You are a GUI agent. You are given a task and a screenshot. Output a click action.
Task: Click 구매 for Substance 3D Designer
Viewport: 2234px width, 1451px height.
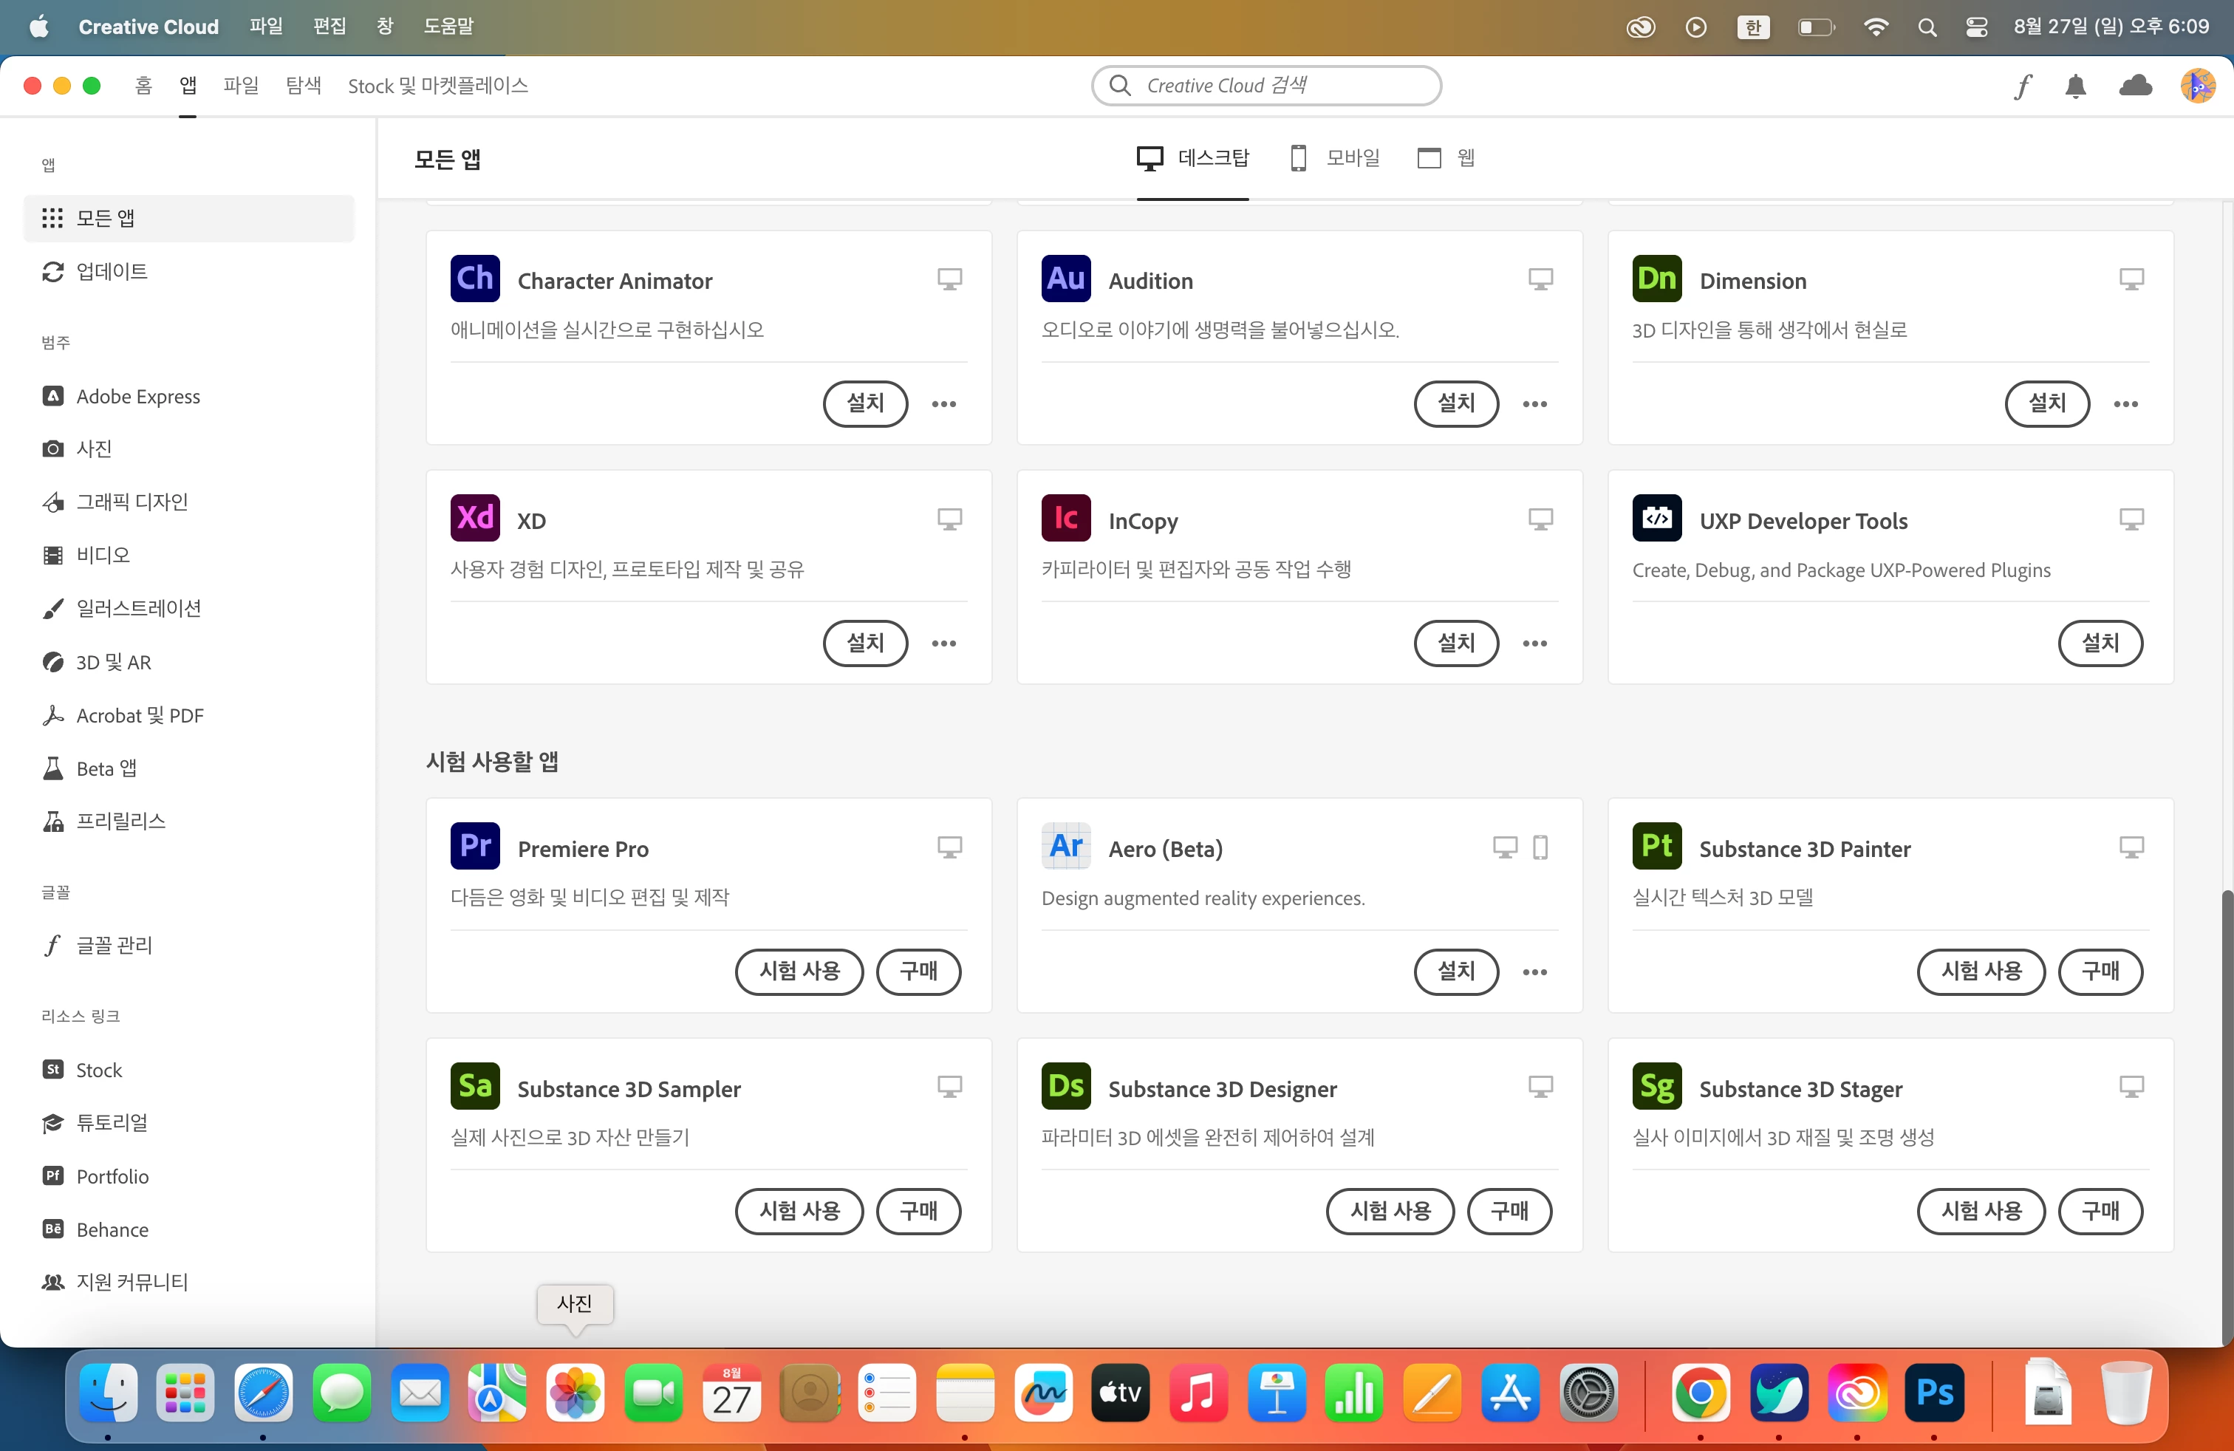point(1509,1211)
